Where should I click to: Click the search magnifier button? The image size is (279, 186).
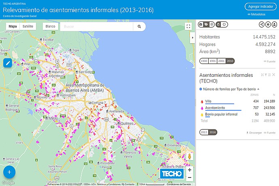pos(139,27)
